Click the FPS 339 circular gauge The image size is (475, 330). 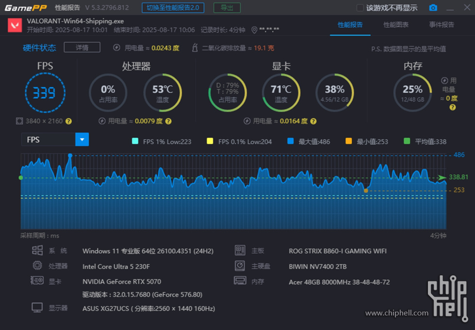tap(45, 92)
